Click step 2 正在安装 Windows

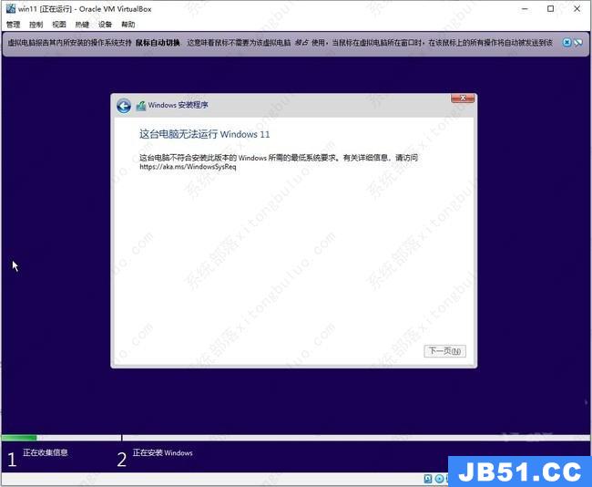[x=162, y=453]
